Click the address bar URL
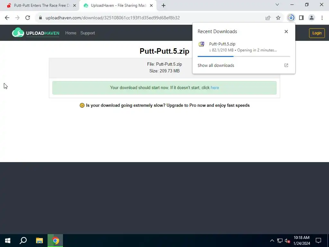This screenshot has height=247, width=329. (113, 18)
